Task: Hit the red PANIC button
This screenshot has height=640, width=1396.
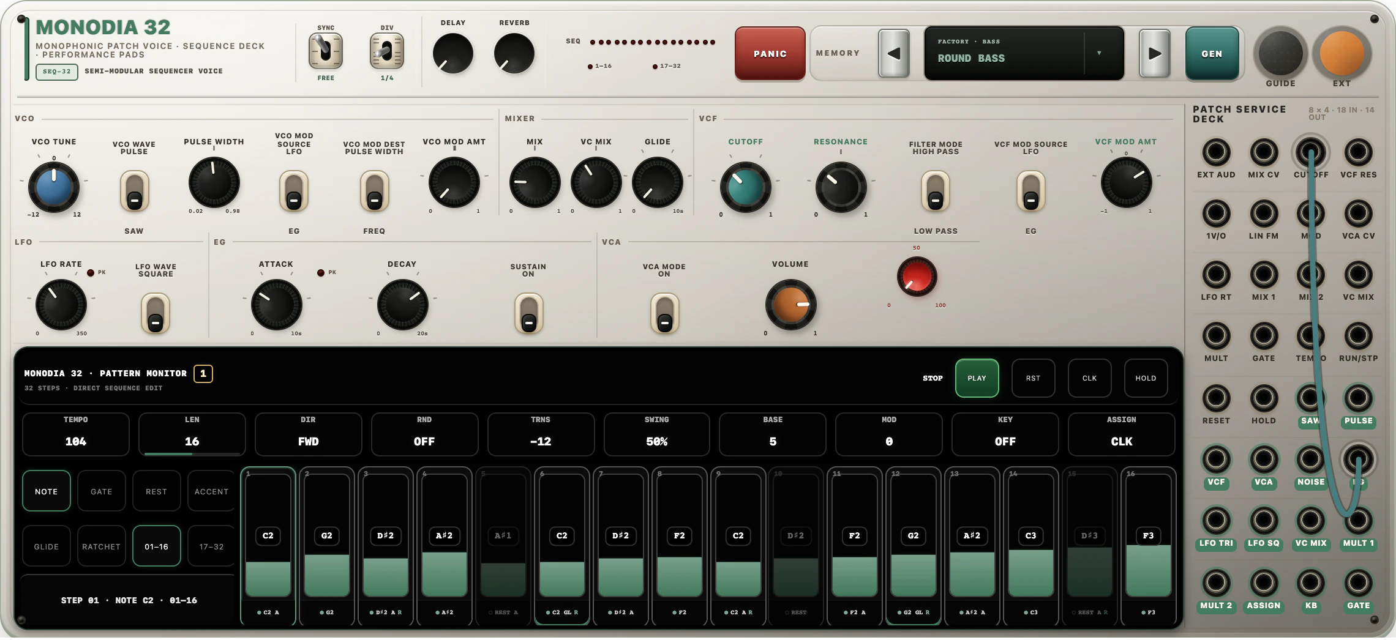Action: point(770,53)
